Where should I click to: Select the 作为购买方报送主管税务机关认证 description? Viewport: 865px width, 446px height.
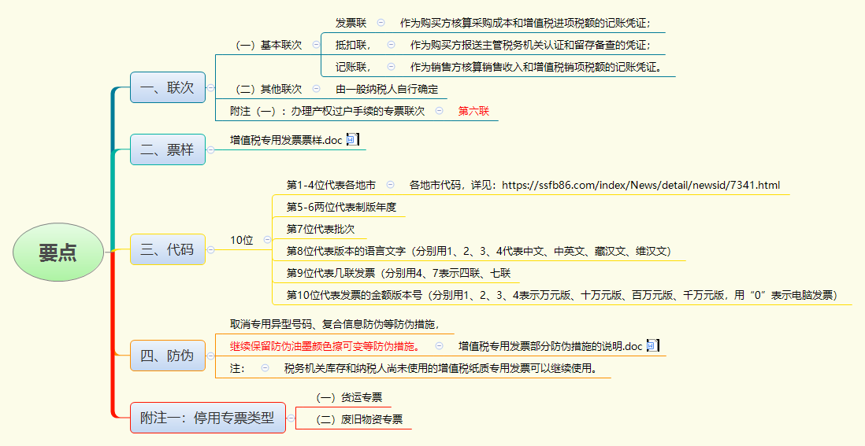click(530, 45)
